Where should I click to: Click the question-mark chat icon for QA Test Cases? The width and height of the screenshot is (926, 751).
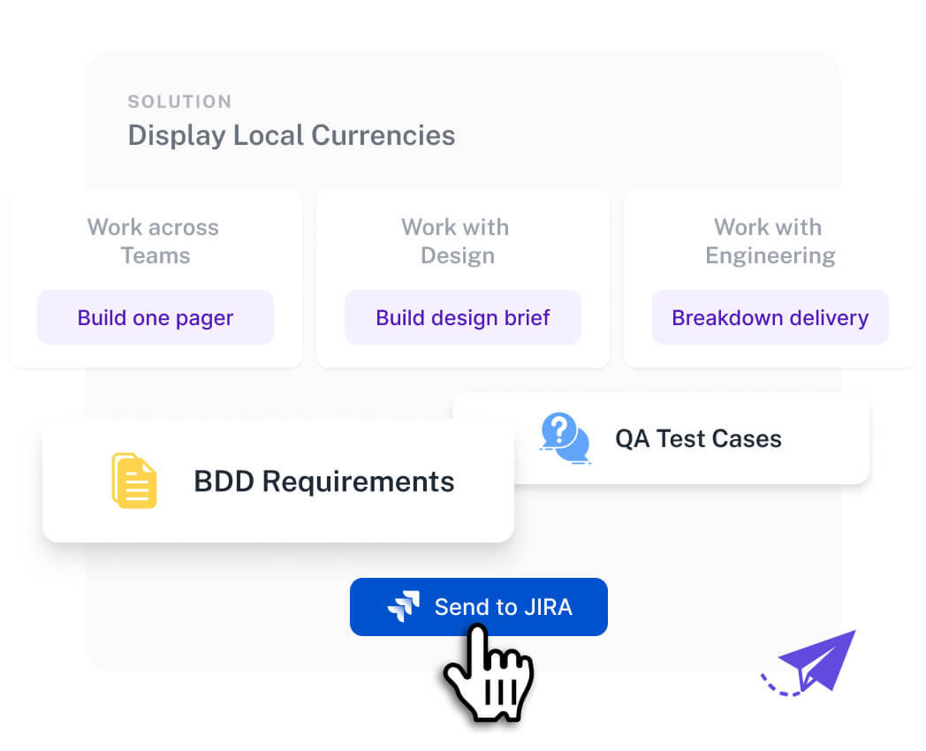pos(565,437)
